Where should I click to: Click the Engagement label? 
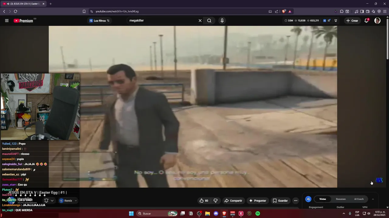[x=316, y=207]
